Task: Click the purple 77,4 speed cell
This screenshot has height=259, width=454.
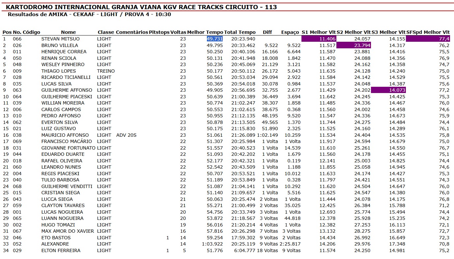Action: coord(428,39)
